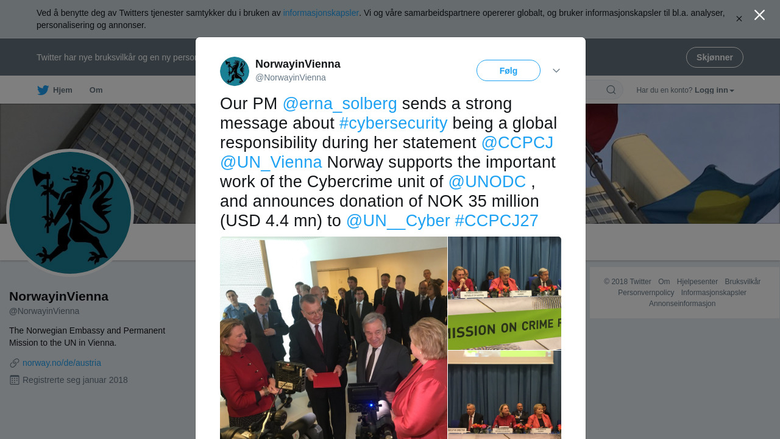The width and height of the screenshot is (780, 439).
Task: Click the calendar icon by registration date
Action: coord(15,380)
